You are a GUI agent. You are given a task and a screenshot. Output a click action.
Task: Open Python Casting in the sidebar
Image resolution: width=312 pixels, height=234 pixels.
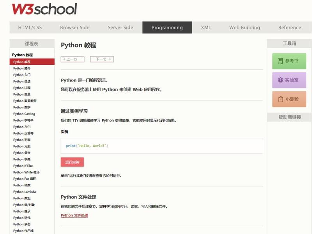(x=24, y=114)
